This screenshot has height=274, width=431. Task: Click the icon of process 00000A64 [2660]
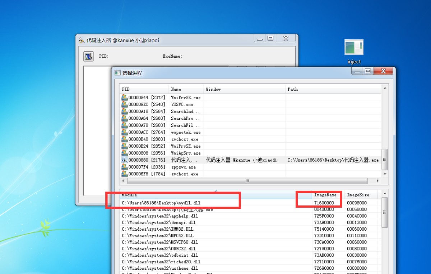tap(125, 118)
